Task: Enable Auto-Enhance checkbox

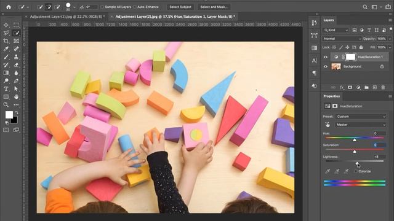Action: [135, 7]
